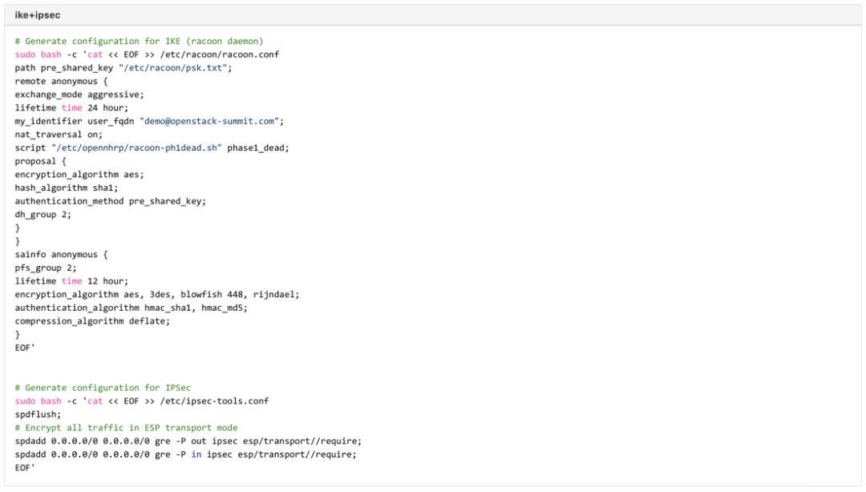Click the "nat_traversal on;" line

(59, 135)
